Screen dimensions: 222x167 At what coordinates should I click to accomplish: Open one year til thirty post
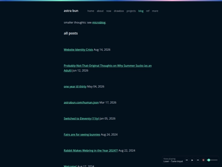(75, 87)
